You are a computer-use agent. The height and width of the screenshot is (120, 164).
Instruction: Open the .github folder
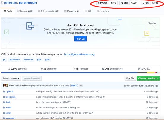pyautogui.click(x=10, y=92)
